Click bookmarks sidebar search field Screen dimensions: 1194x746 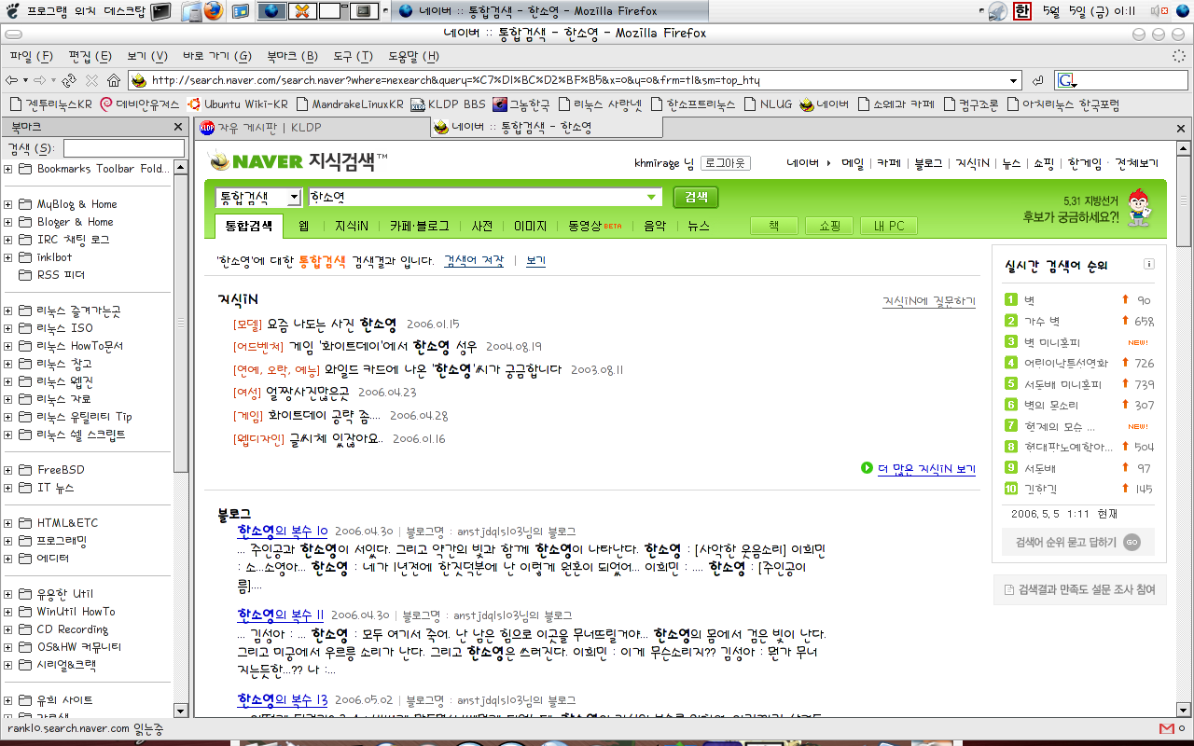point(123,148)
